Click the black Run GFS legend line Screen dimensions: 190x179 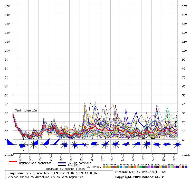point(62,165)
